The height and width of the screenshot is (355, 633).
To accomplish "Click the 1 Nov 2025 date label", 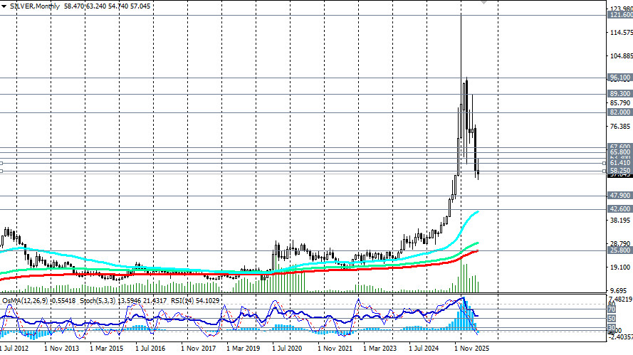I will click(x=471, y=348).
